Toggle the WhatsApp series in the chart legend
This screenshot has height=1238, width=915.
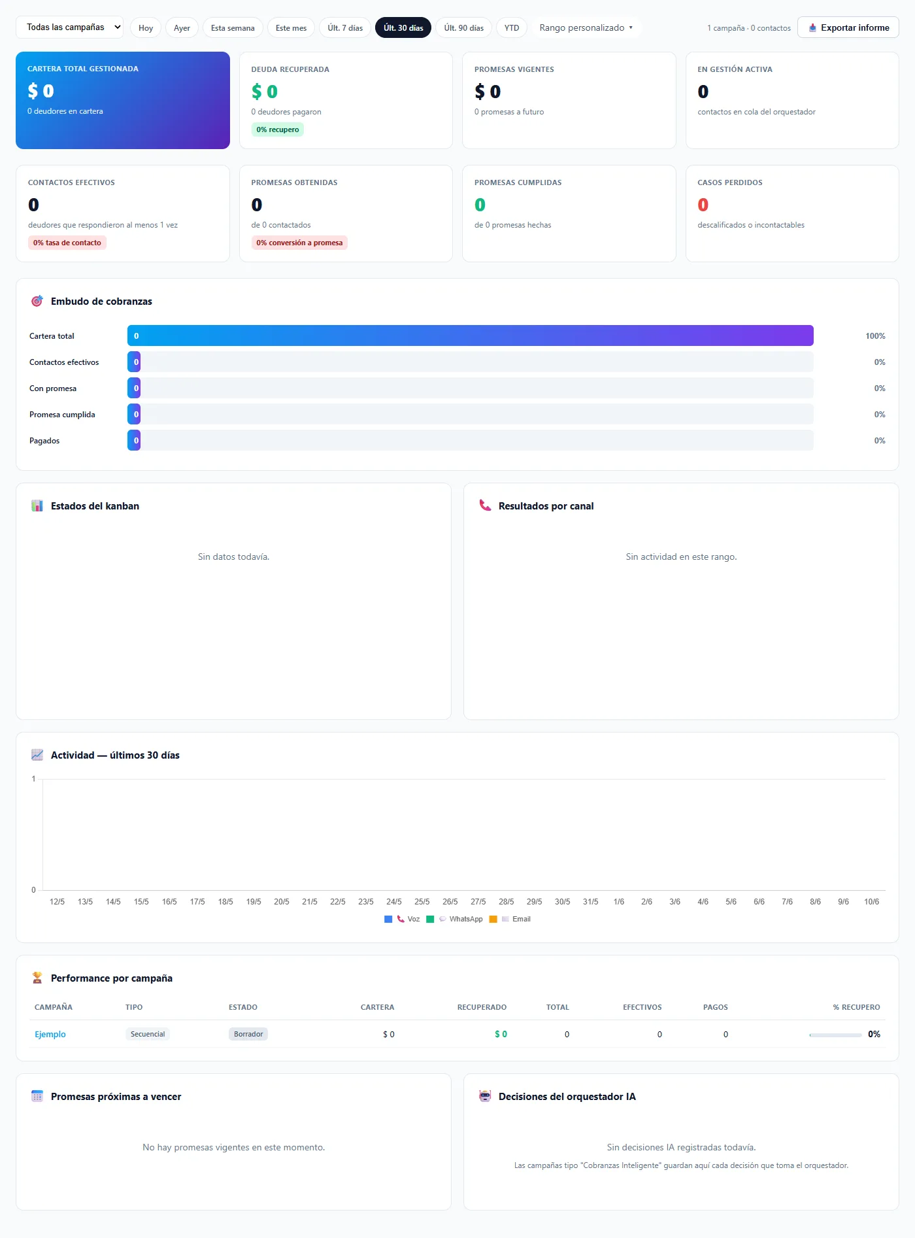click(x=454, y=919)
